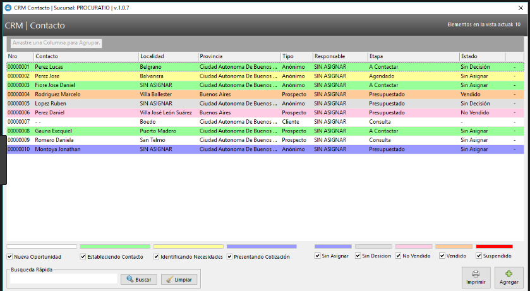The width and height of the screenshot is (530, 291).
Task: Sort by the Contacto column header
Action: 85,56
